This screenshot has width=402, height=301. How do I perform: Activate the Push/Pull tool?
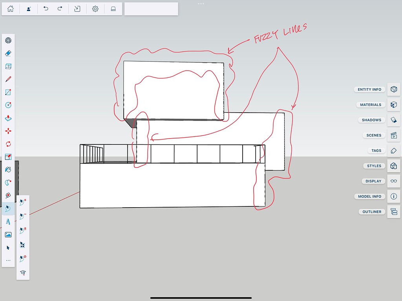point(8,118)
